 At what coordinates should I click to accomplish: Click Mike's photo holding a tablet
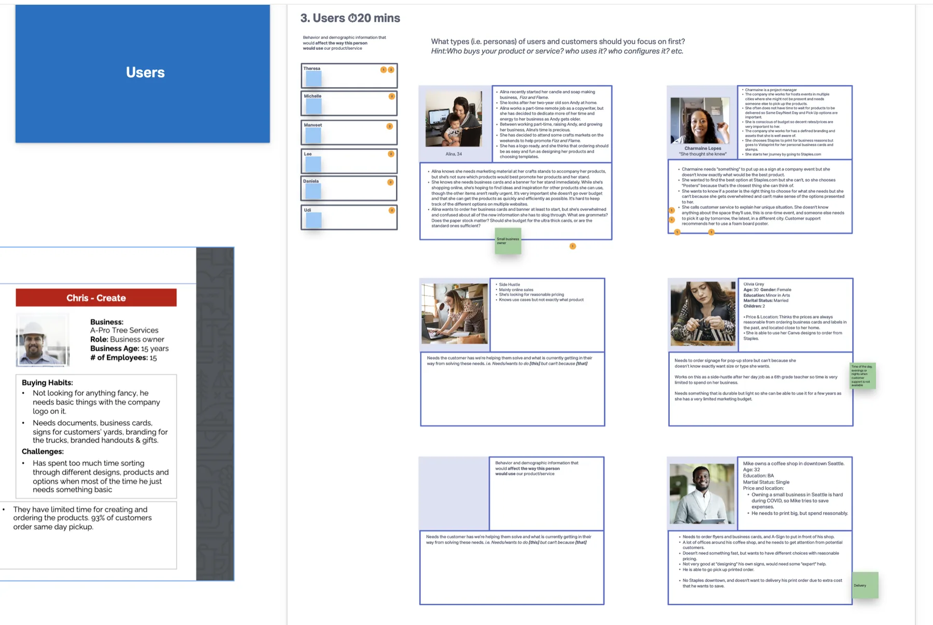click(702, 493)
